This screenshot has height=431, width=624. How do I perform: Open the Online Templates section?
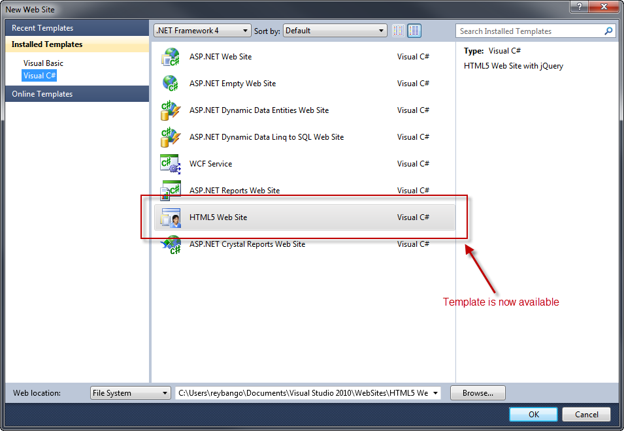(77, 94)
